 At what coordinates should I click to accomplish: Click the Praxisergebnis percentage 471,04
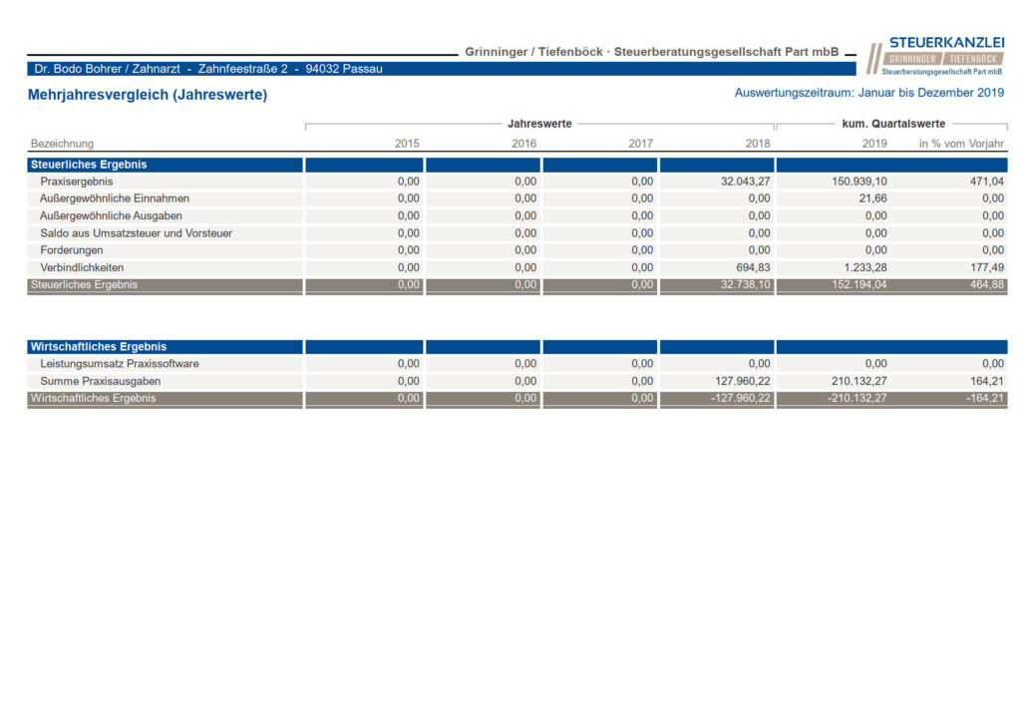(987, 181)
